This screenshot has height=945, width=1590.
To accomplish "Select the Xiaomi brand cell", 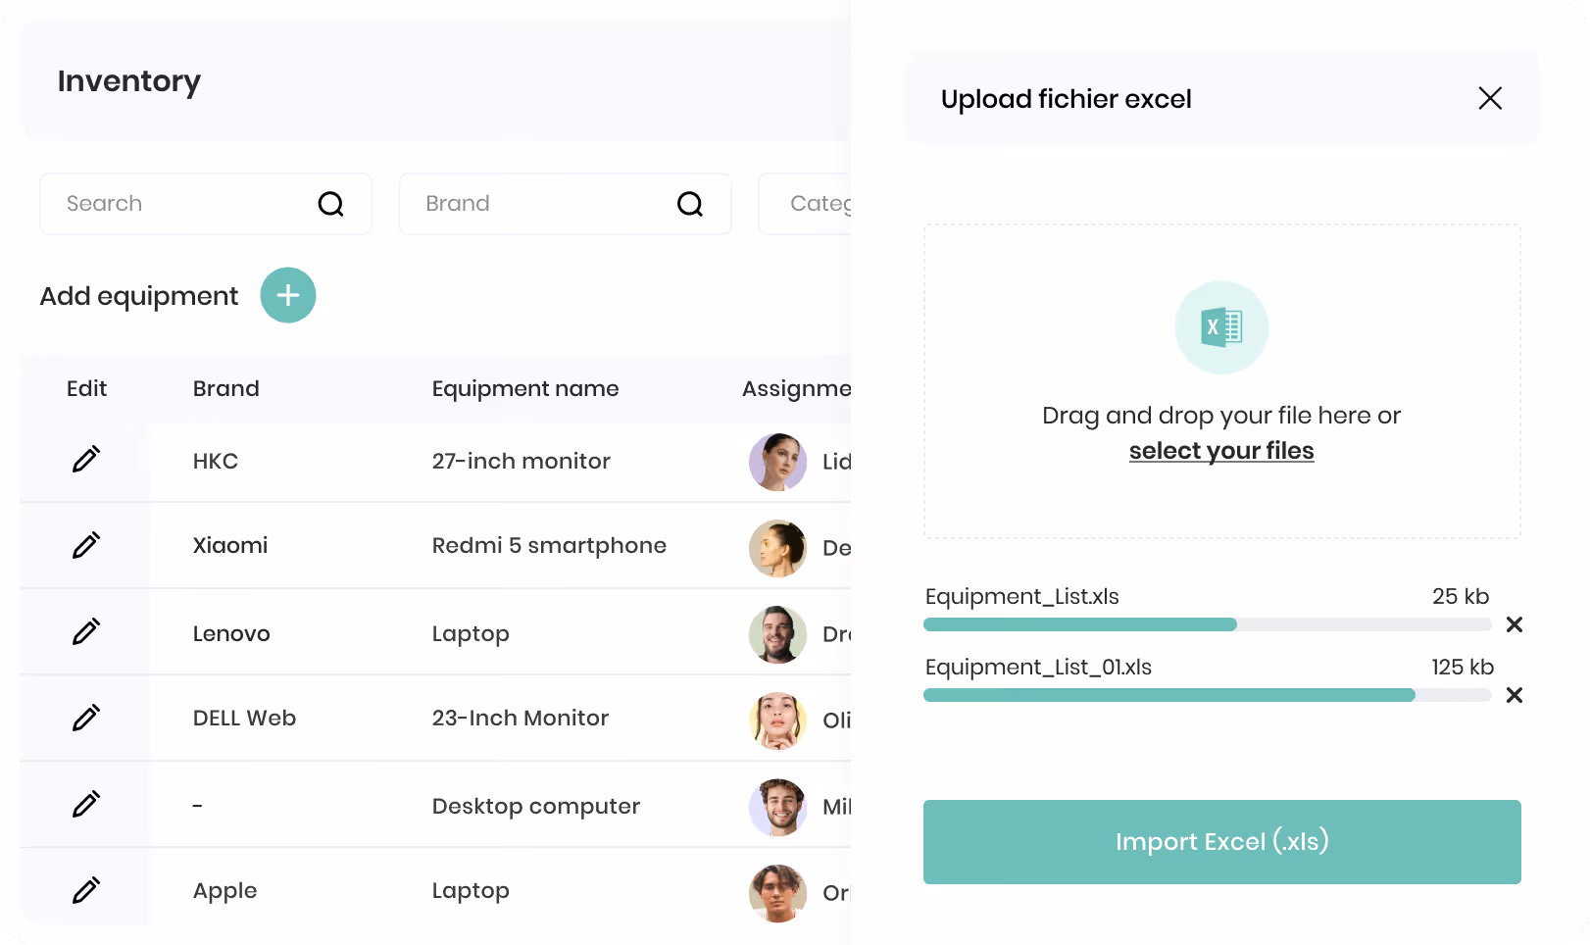I will tap(230, 545).
